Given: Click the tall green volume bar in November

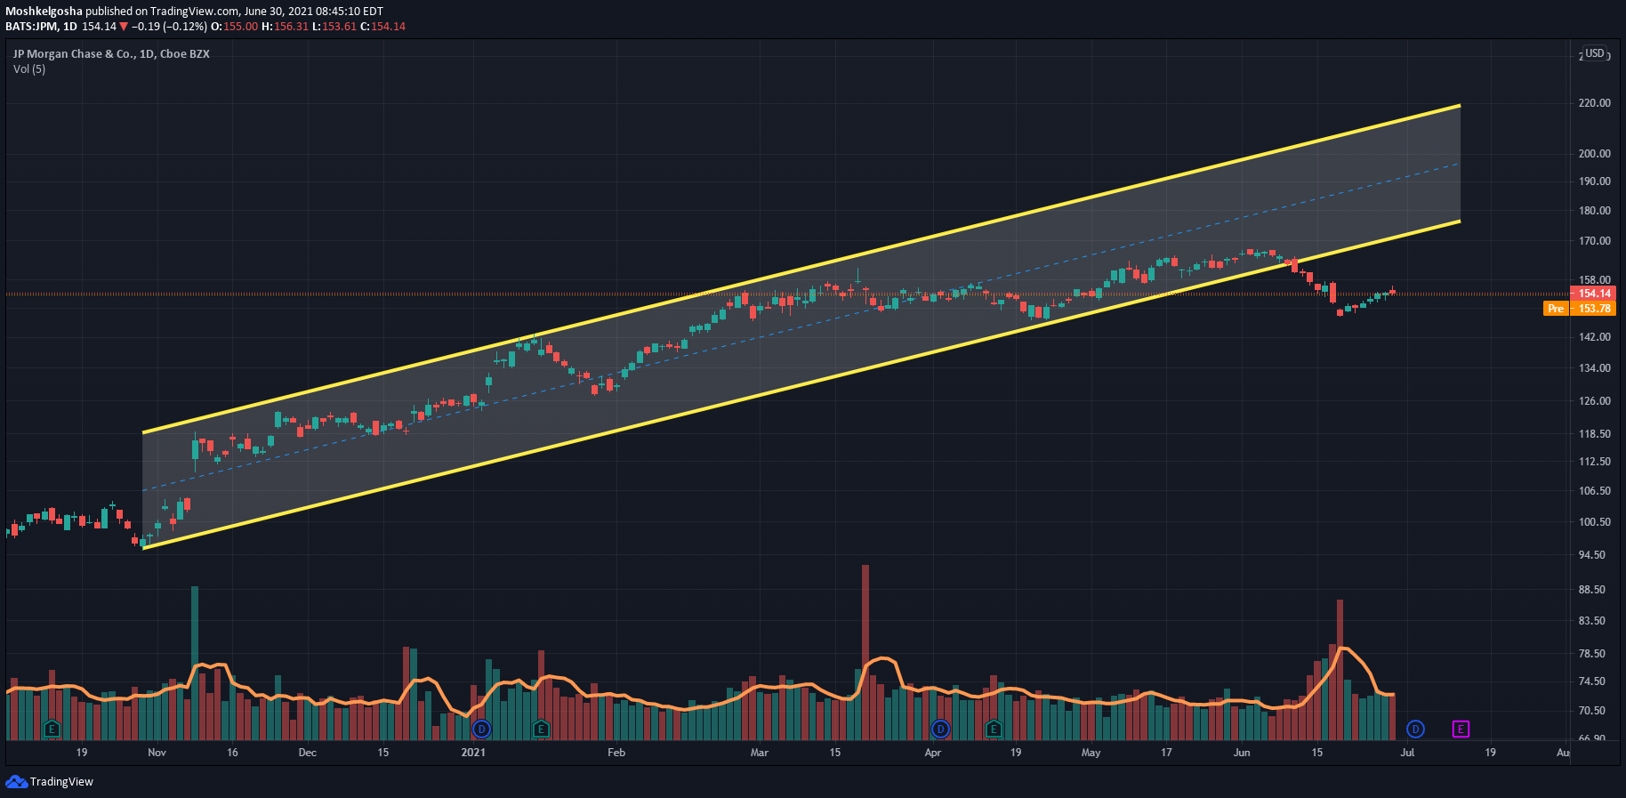Looking at the screenshot, I should 195,663.
